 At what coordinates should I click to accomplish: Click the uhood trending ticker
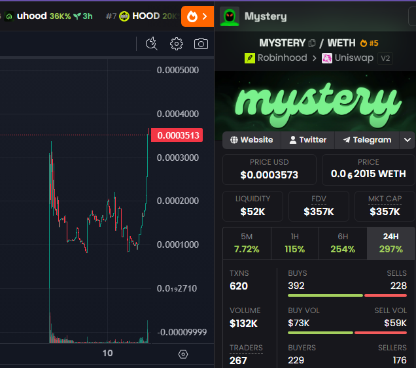(x=49, y=16)
